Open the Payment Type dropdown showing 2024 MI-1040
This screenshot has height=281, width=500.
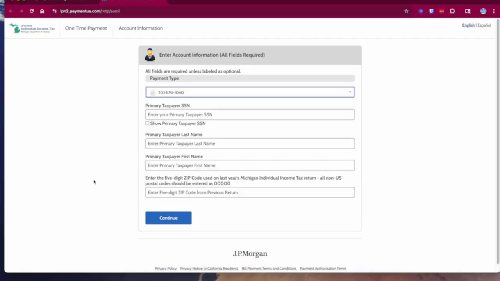click(250, 92)
